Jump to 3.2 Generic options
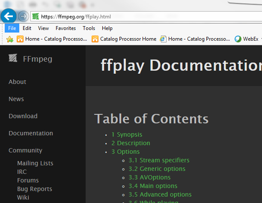 coord(157,169)
